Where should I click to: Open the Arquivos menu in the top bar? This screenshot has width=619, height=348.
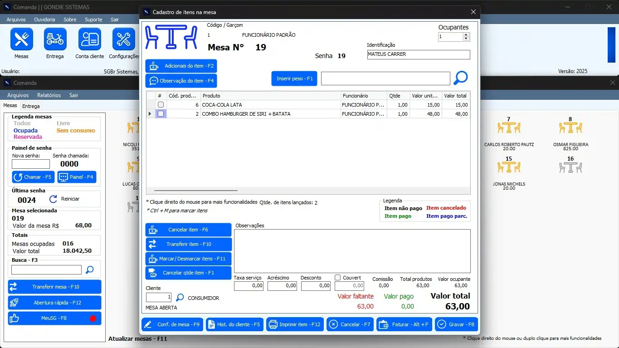pyautogui.click(x=16, y=20)
